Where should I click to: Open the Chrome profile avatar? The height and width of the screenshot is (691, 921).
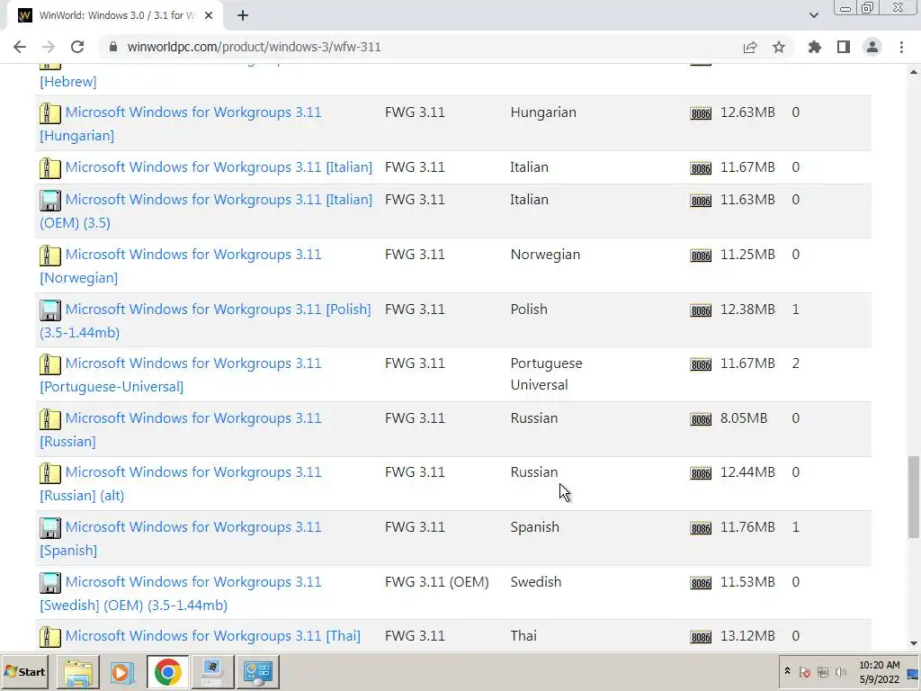872,47
